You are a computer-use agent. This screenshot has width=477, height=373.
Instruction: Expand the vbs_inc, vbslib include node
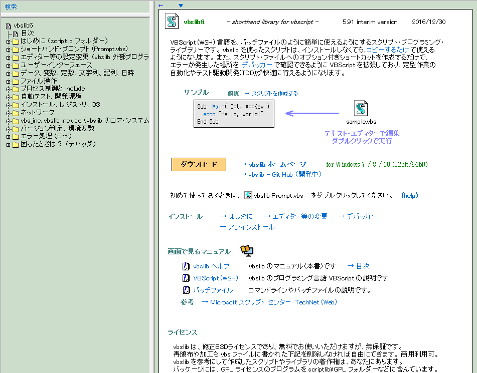pos(8,121)
